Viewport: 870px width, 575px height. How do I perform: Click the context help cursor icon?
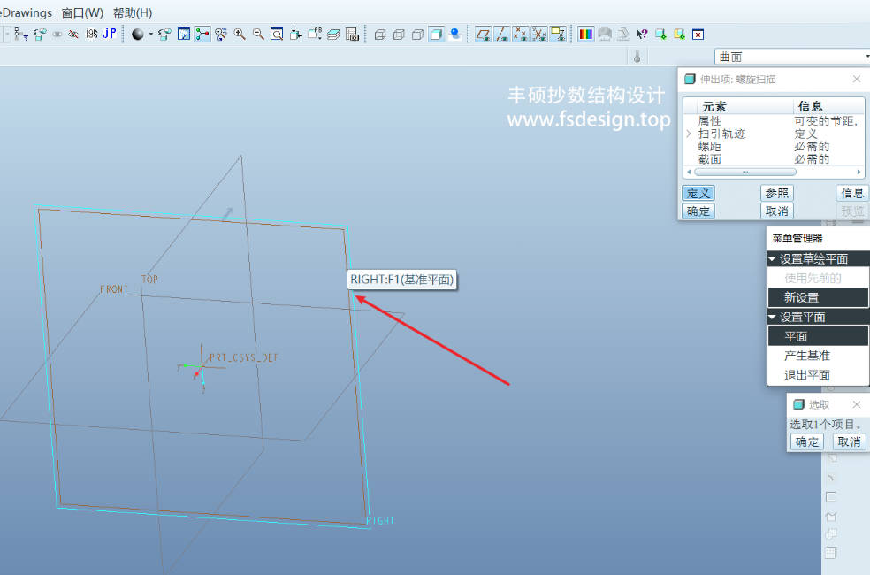642,34
